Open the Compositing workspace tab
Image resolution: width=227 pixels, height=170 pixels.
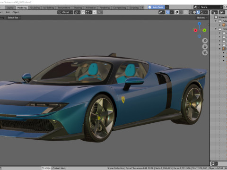pos(120,8)
